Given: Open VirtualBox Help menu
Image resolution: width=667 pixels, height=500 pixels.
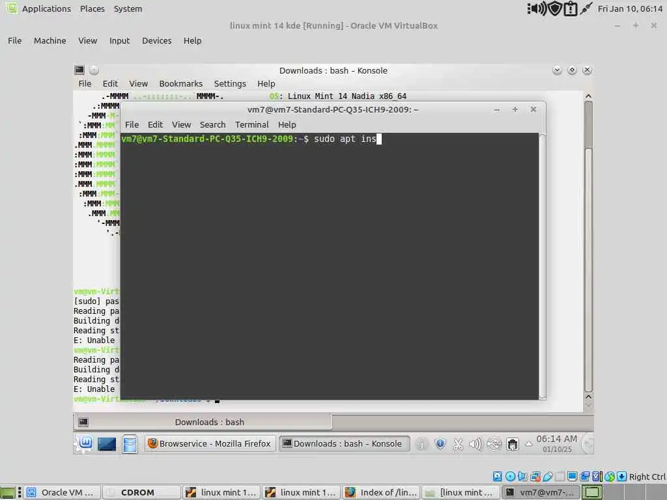Looking at the screenshot, I should point(192,41).
